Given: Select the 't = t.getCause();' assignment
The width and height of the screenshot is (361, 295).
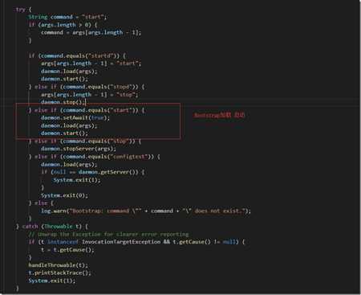Looking at the screenshot, I should pyautogui.click(x=67, y=250).
